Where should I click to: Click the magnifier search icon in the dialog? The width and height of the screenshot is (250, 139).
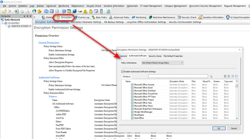tap(211, 76)
